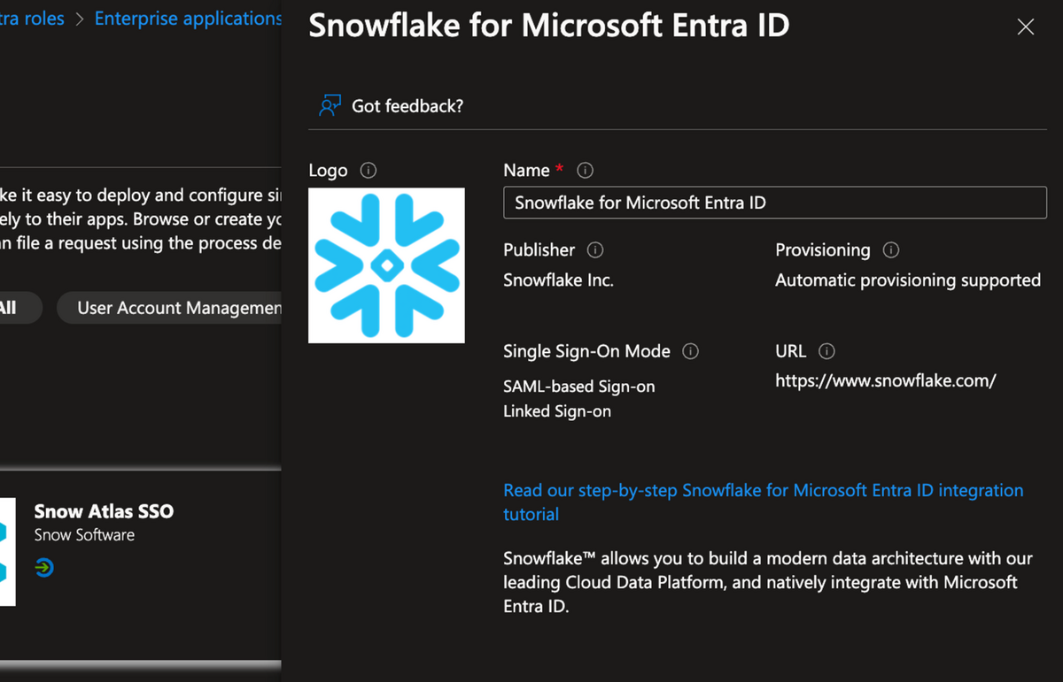
Task: Click the Name input field
Action: tap(774, 203)
